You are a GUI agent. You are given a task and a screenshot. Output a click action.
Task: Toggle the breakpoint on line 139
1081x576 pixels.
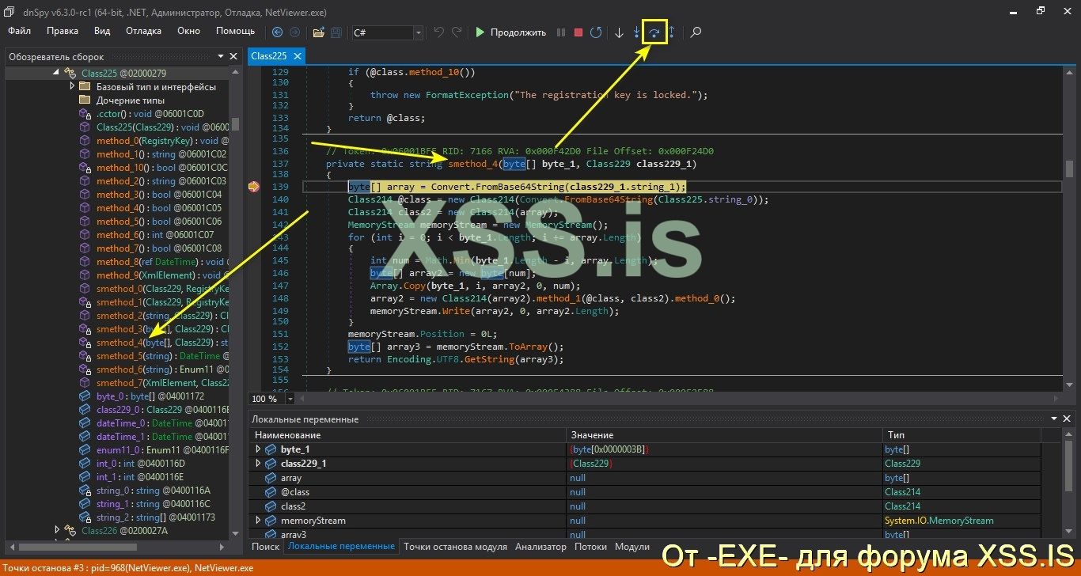254,187
